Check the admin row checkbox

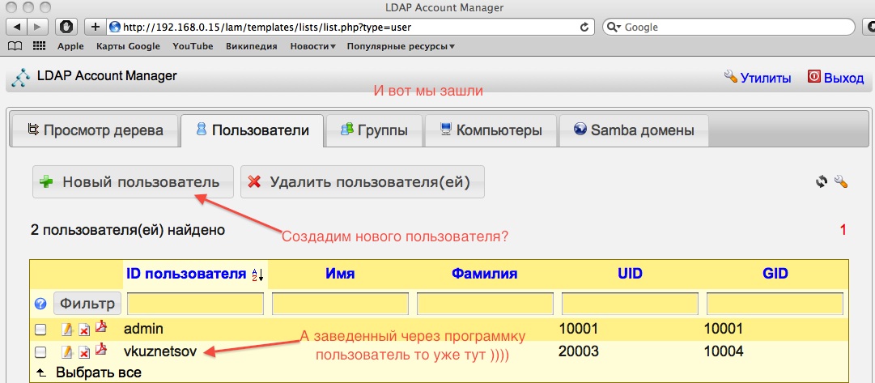[x=40, y=330]
